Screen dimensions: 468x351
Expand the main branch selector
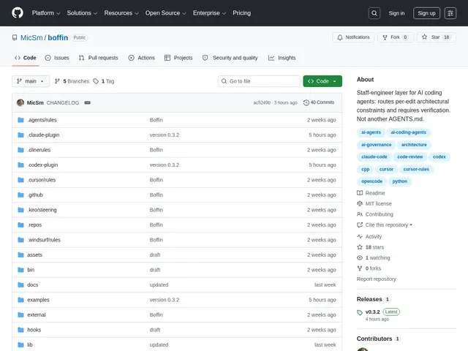[x=31, y=81]
